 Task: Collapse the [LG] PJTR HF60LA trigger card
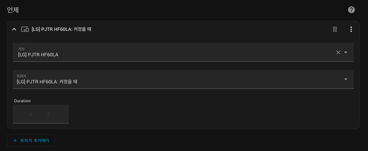click(x=14, y=29)
